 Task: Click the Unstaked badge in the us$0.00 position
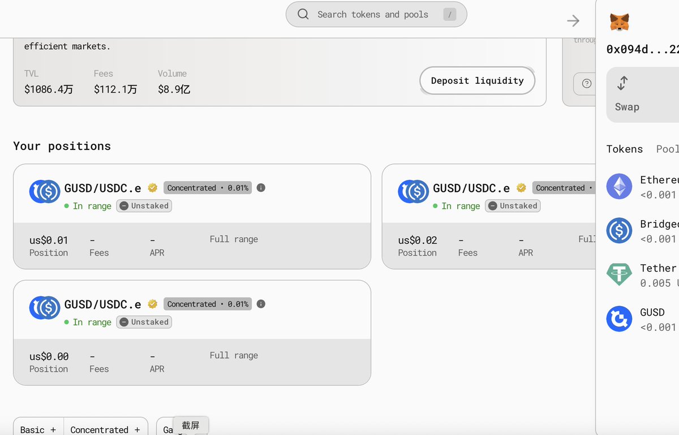click(x=144, y=322)
